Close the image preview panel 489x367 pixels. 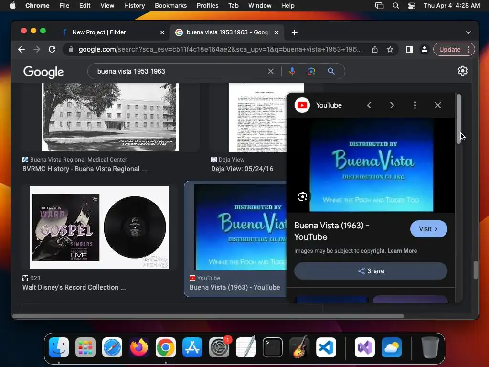pyautogui.click(x=438, y=105)
